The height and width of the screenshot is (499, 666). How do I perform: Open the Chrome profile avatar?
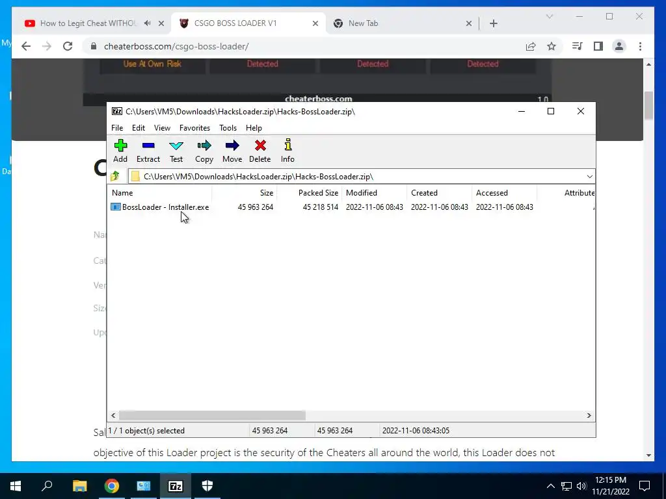click(x=619, y=46)
